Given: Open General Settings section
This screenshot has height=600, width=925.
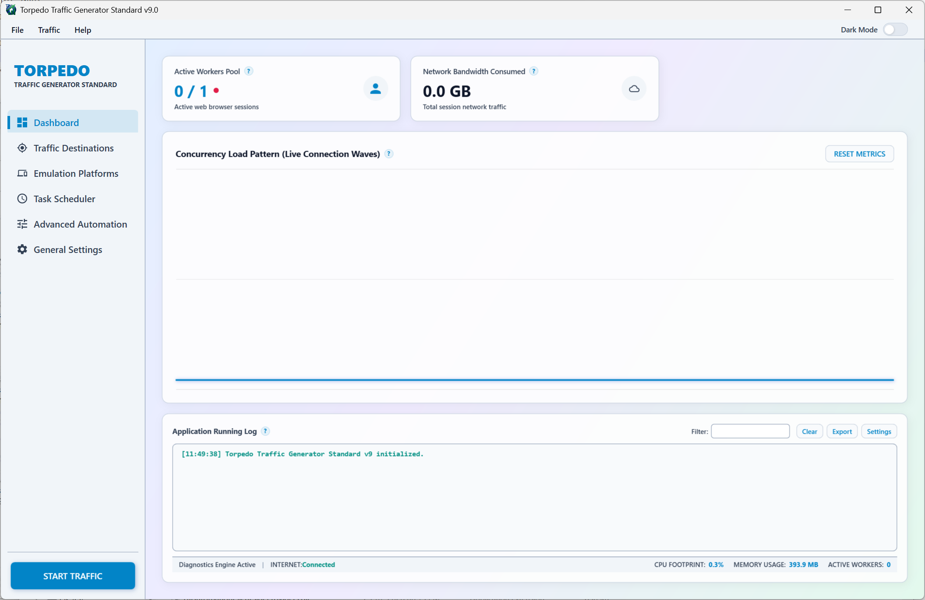Looking at the screenshot, I should (73, 249).
